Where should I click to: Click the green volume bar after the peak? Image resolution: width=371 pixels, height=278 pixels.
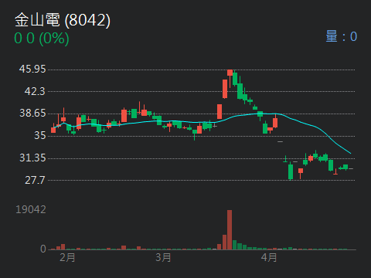pos(234,245)
